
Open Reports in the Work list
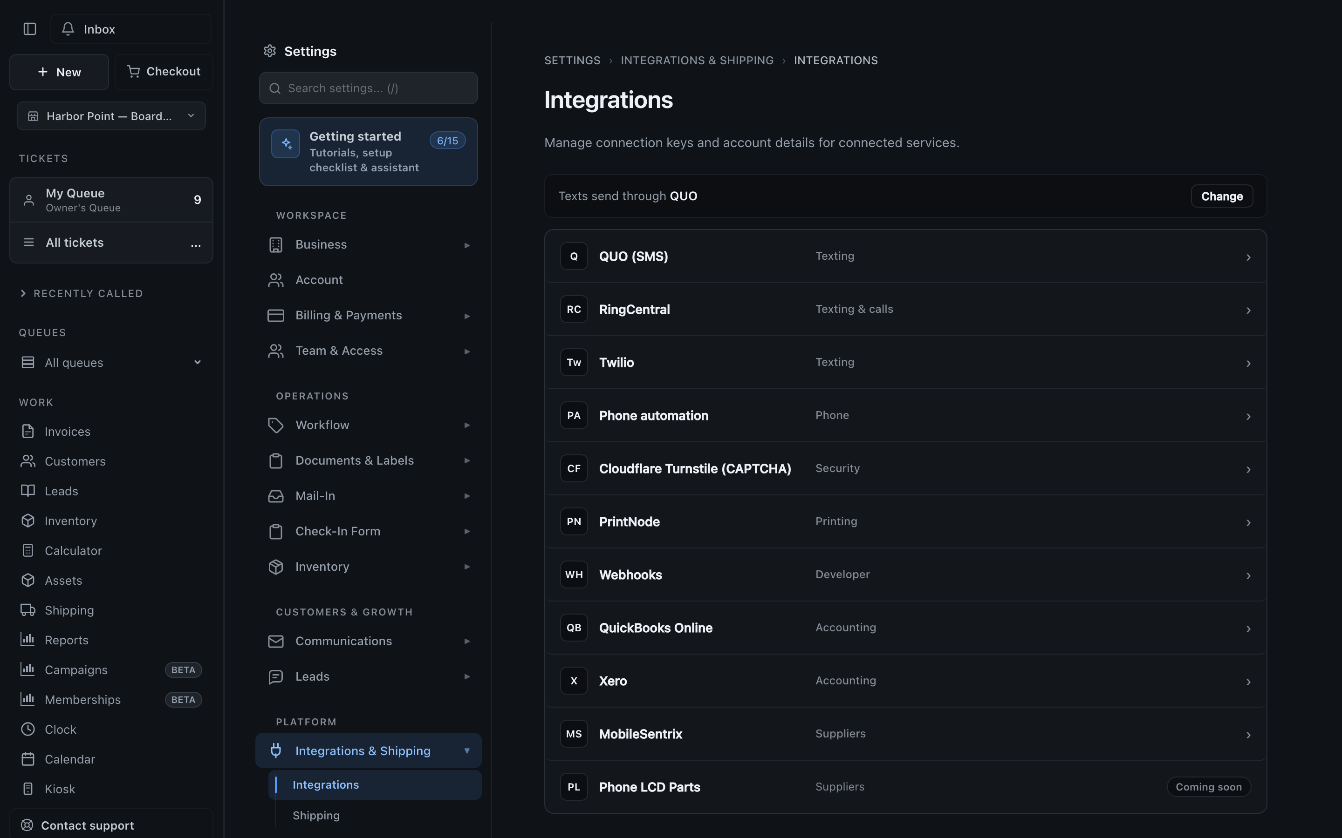[x=111, y=640]
